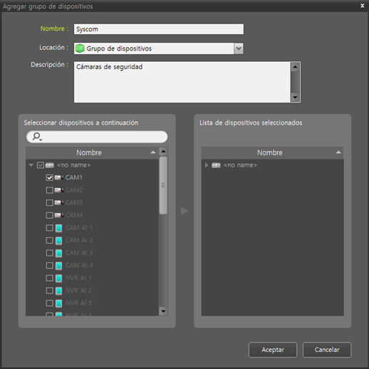Click the move-right arrow between device lists

click(x=184, y=211)
